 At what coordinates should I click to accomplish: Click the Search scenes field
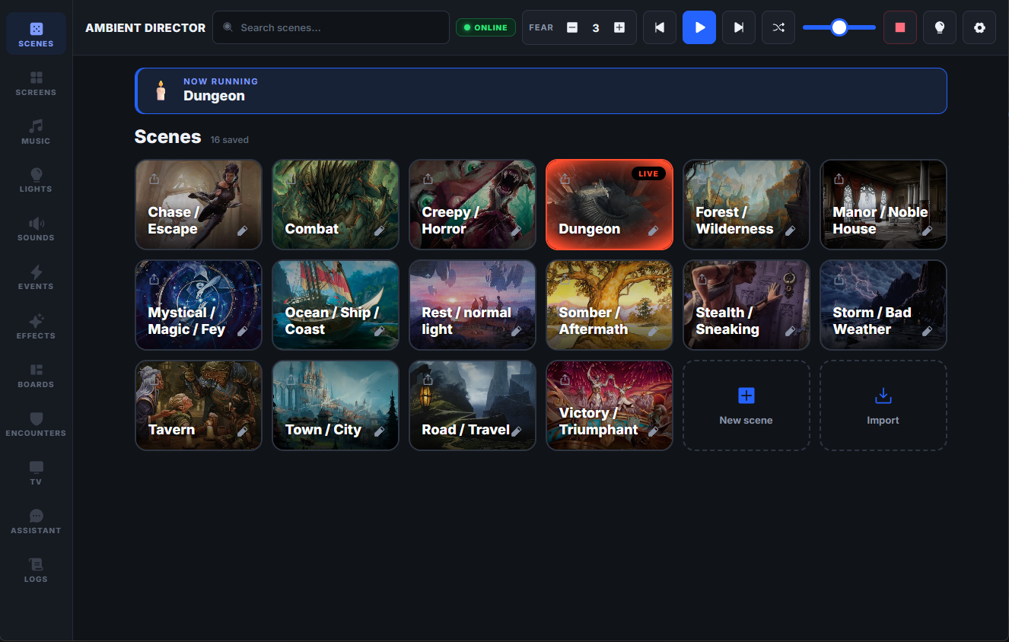click(331, 27)
